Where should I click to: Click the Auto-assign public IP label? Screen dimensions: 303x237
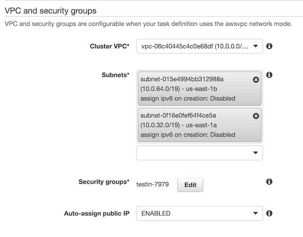point(97,213)
